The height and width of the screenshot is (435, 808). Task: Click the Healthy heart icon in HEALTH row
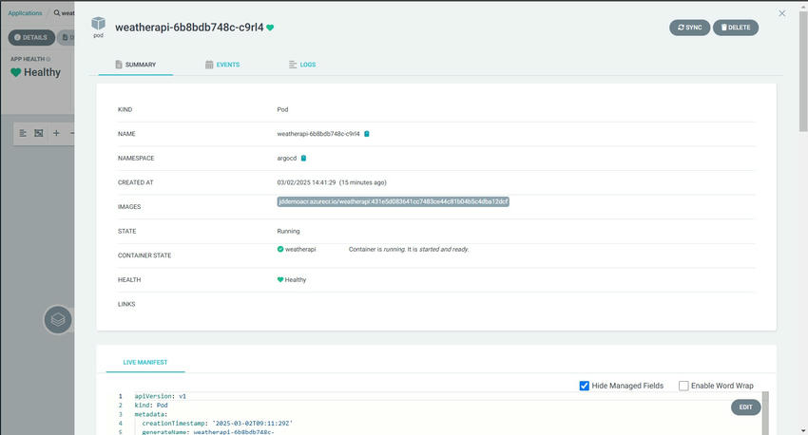280,279
